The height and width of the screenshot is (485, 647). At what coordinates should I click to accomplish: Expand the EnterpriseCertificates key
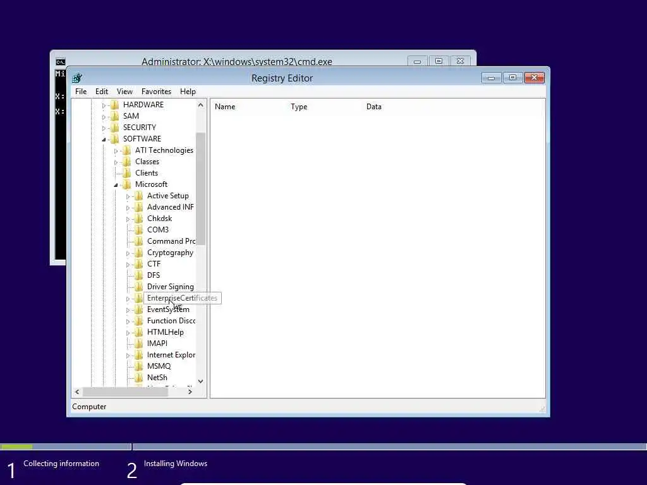click(128, 299)
